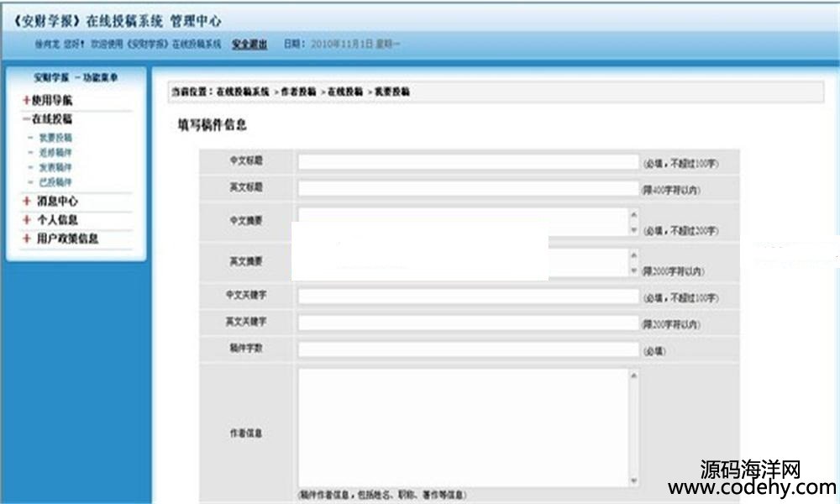Click scroll-down arrow of 中文摘要 box
840x504 pixels.
[633, 230]
